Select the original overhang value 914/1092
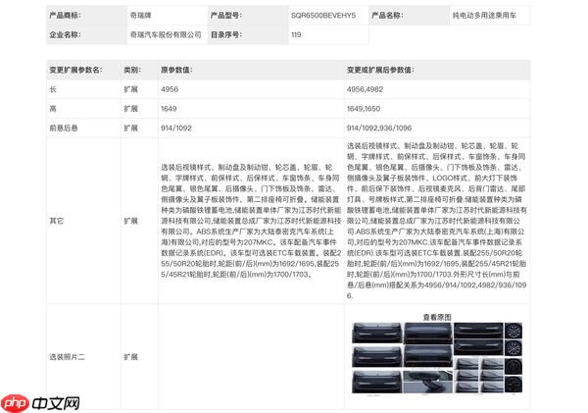Screen dimensions: 588x413 coord(176,129)
